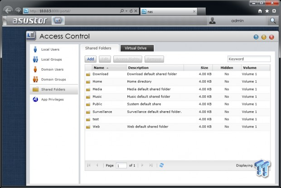Open the ADM search magnifier
This screenshot has width=281, height=188.
pyautogui.click(x=273, y=21)
